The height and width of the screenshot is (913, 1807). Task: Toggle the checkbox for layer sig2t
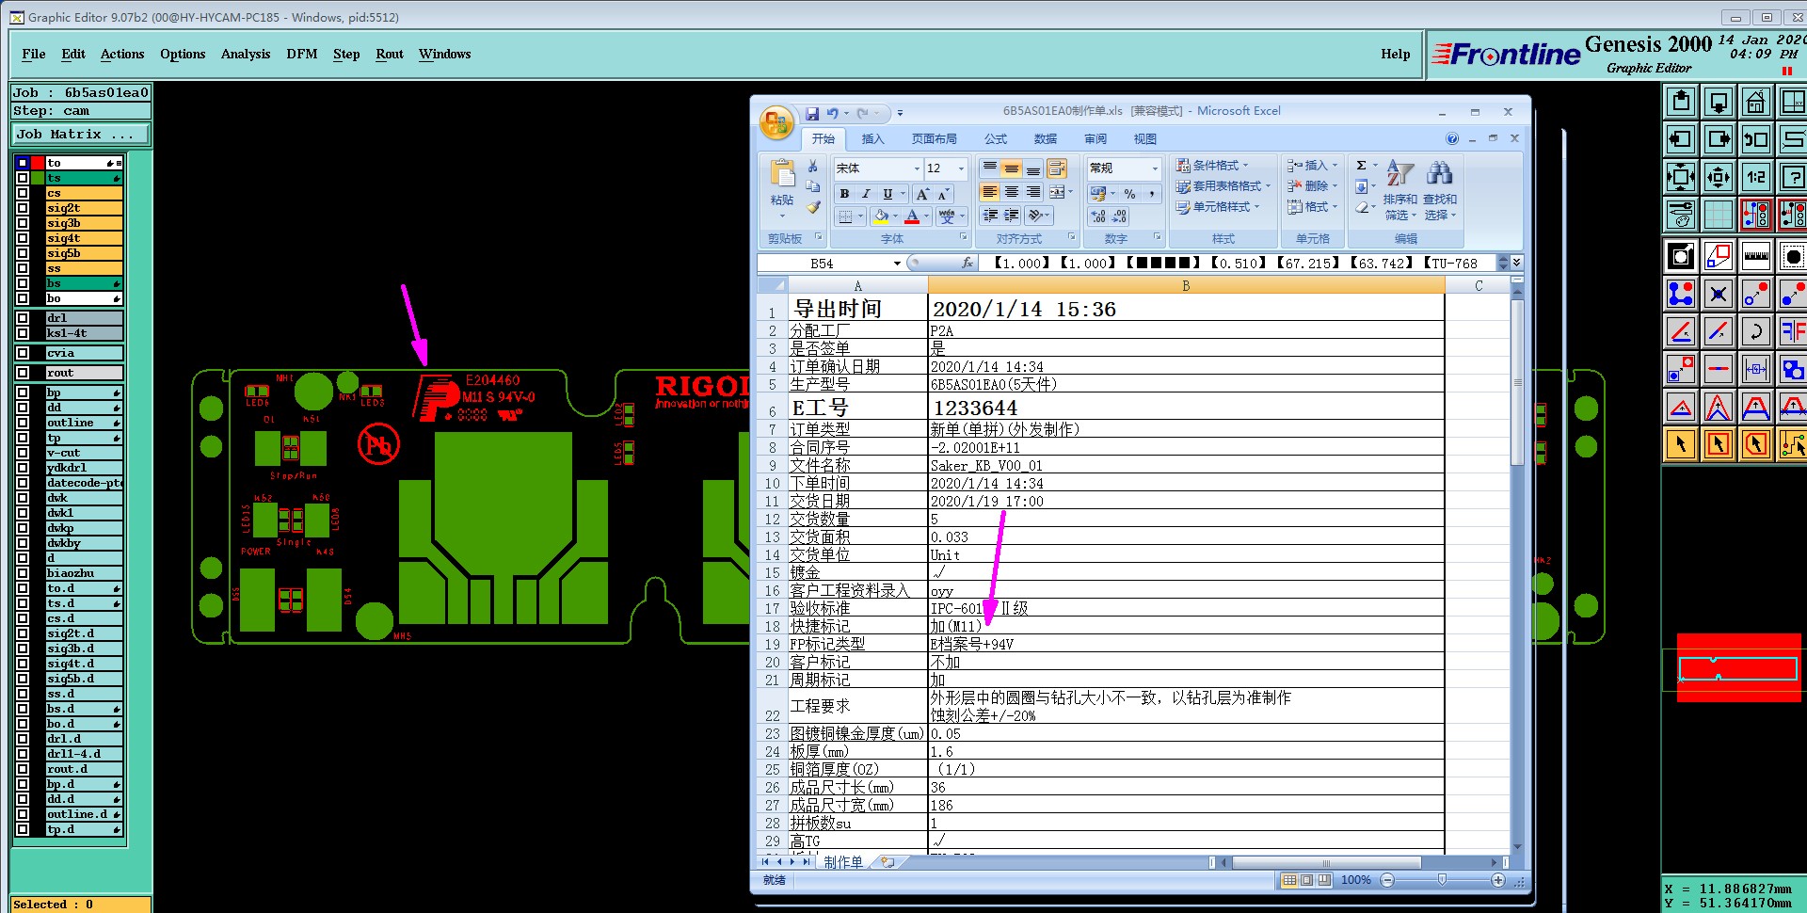point(23,208)
